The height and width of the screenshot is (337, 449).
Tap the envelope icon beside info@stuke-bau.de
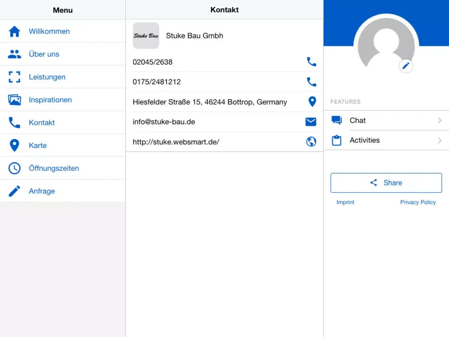(x=311, y=122)
